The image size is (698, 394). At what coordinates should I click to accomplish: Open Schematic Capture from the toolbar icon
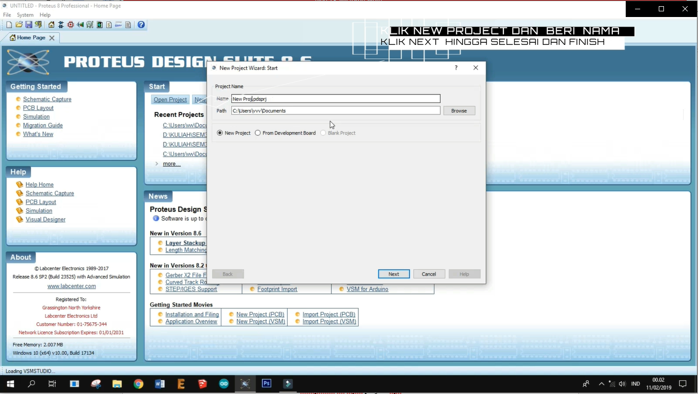(61, 25)
